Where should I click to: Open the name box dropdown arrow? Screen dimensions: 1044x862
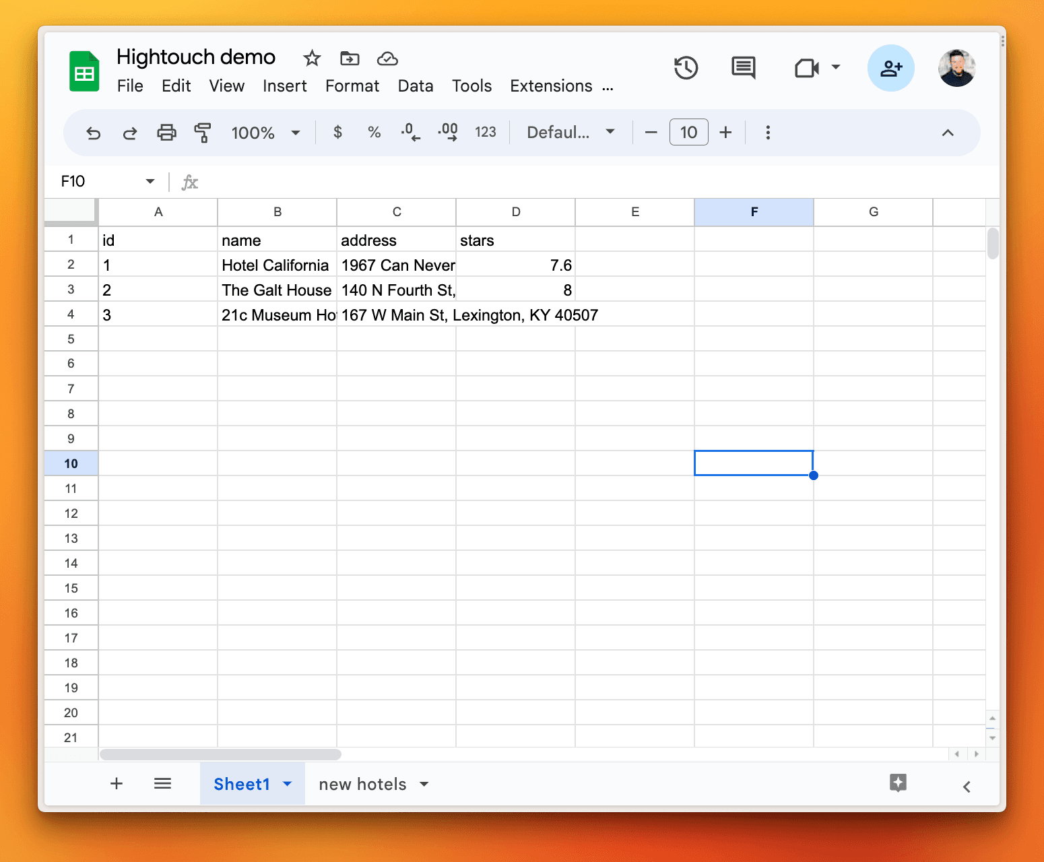pyautogui.click(x=150, y=181)
